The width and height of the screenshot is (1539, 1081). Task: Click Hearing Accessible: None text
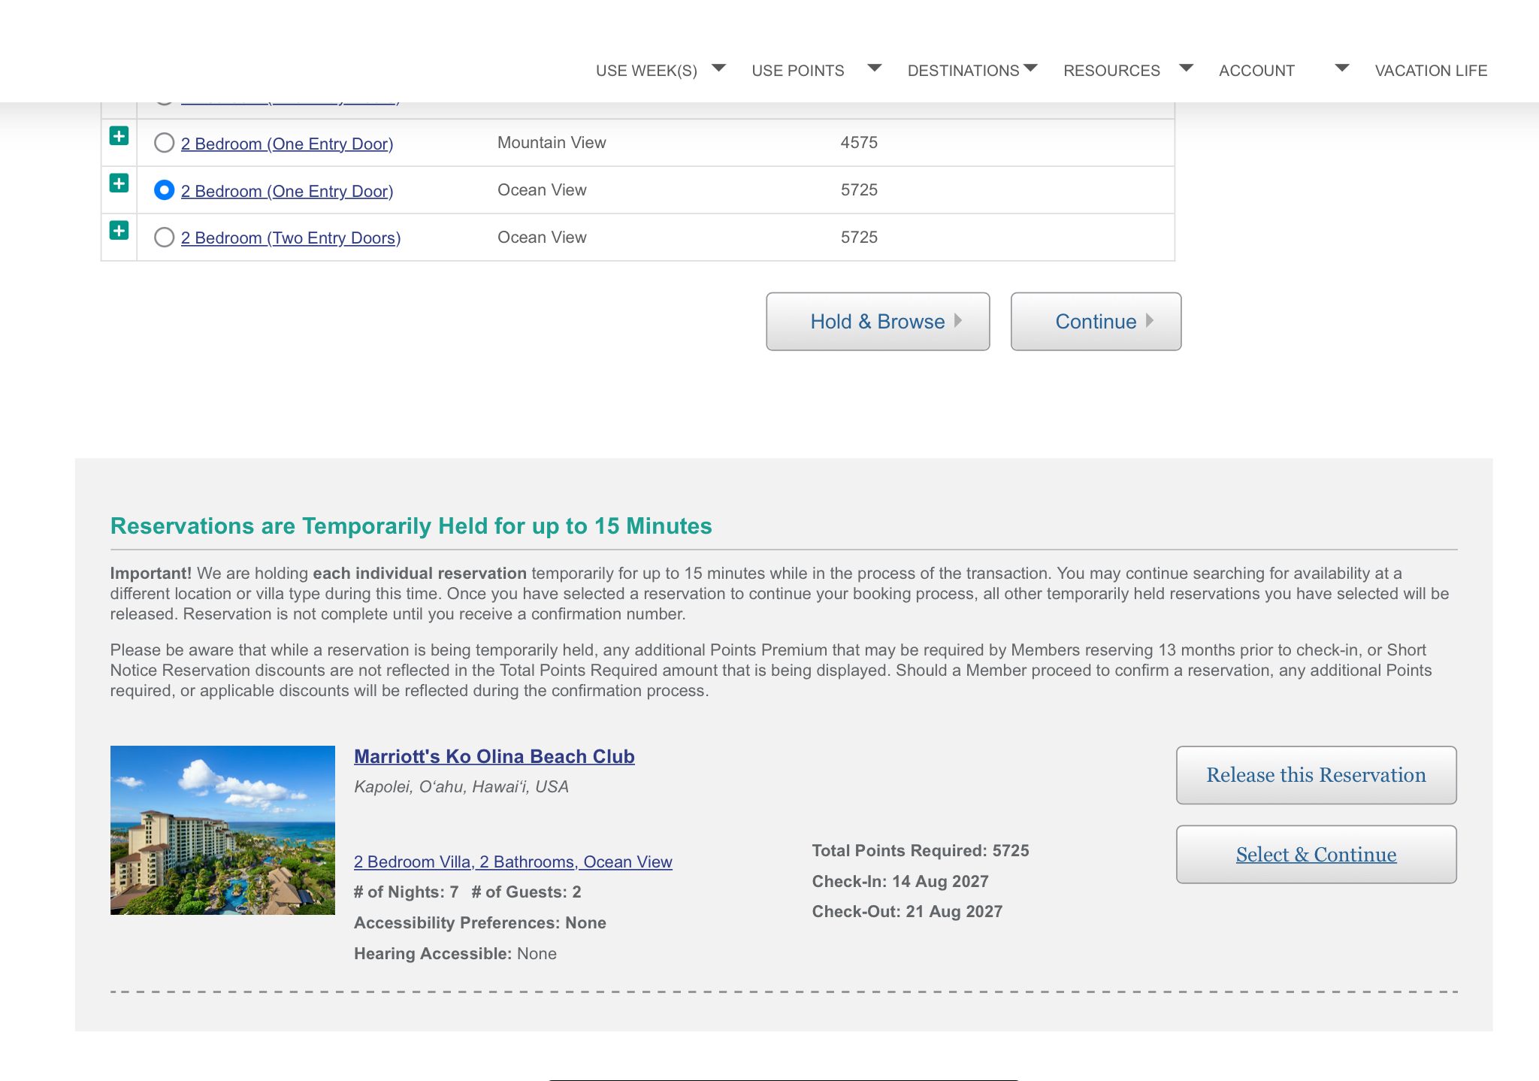point(455,954)
